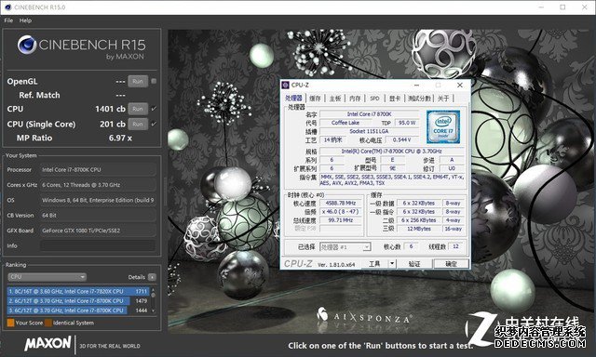Run the CPU Single Core benchmark
Screen dimensions: 596x357
click(x=138, y=124)
